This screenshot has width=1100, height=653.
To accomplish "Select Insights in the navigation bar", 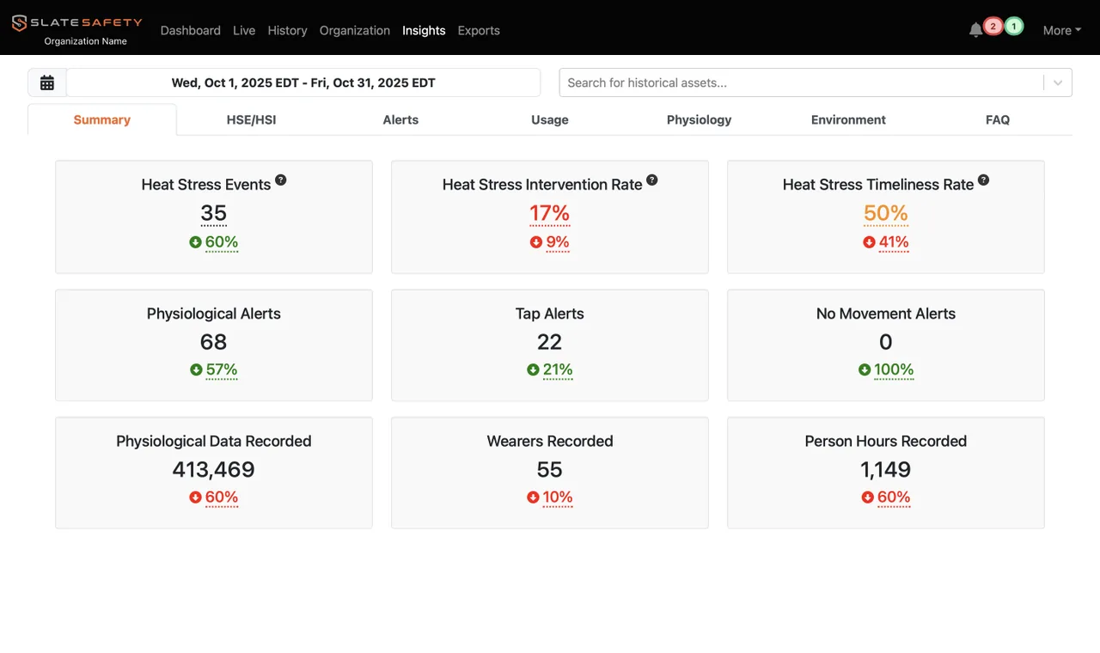I will point(424,30).
